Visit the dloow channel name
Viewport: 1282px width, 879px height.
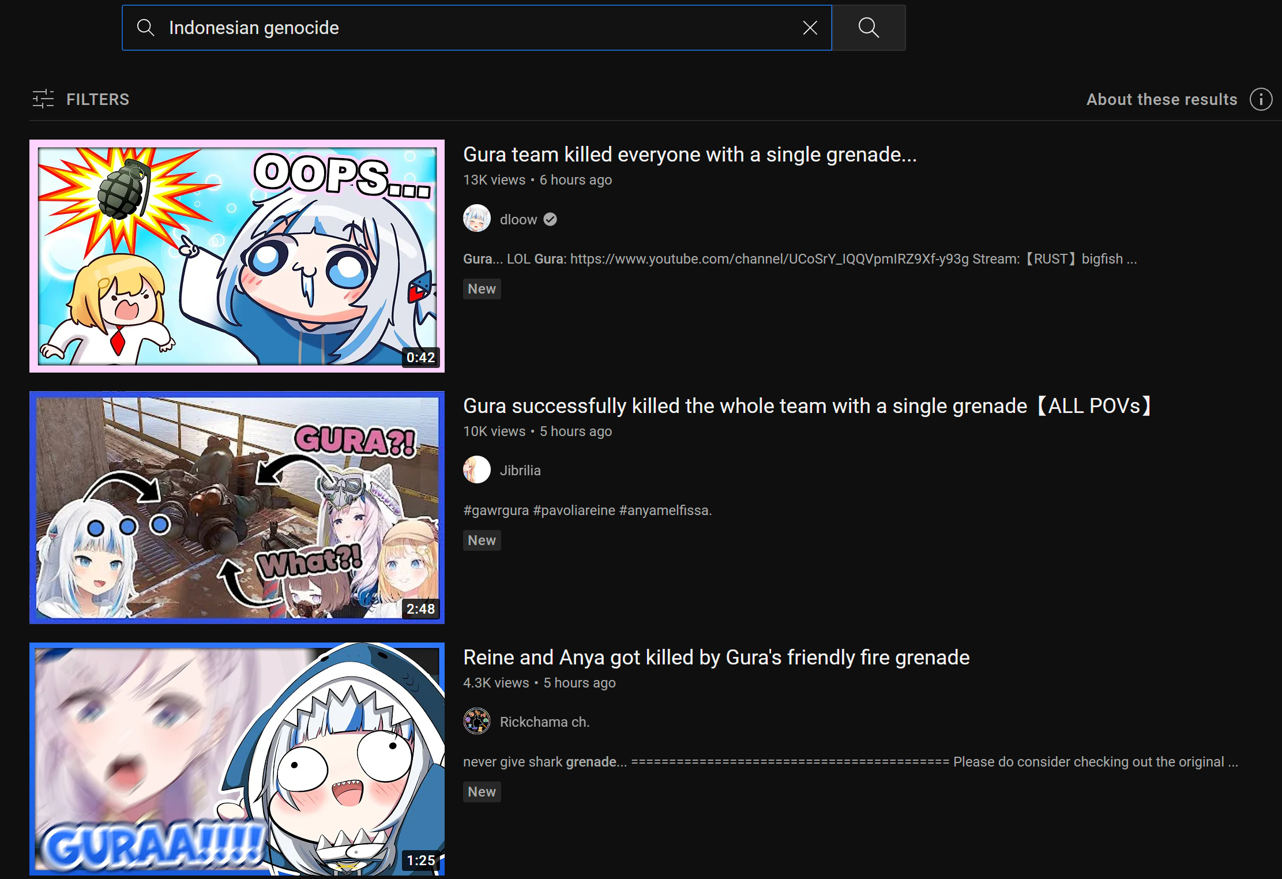(x=518, y=219)
